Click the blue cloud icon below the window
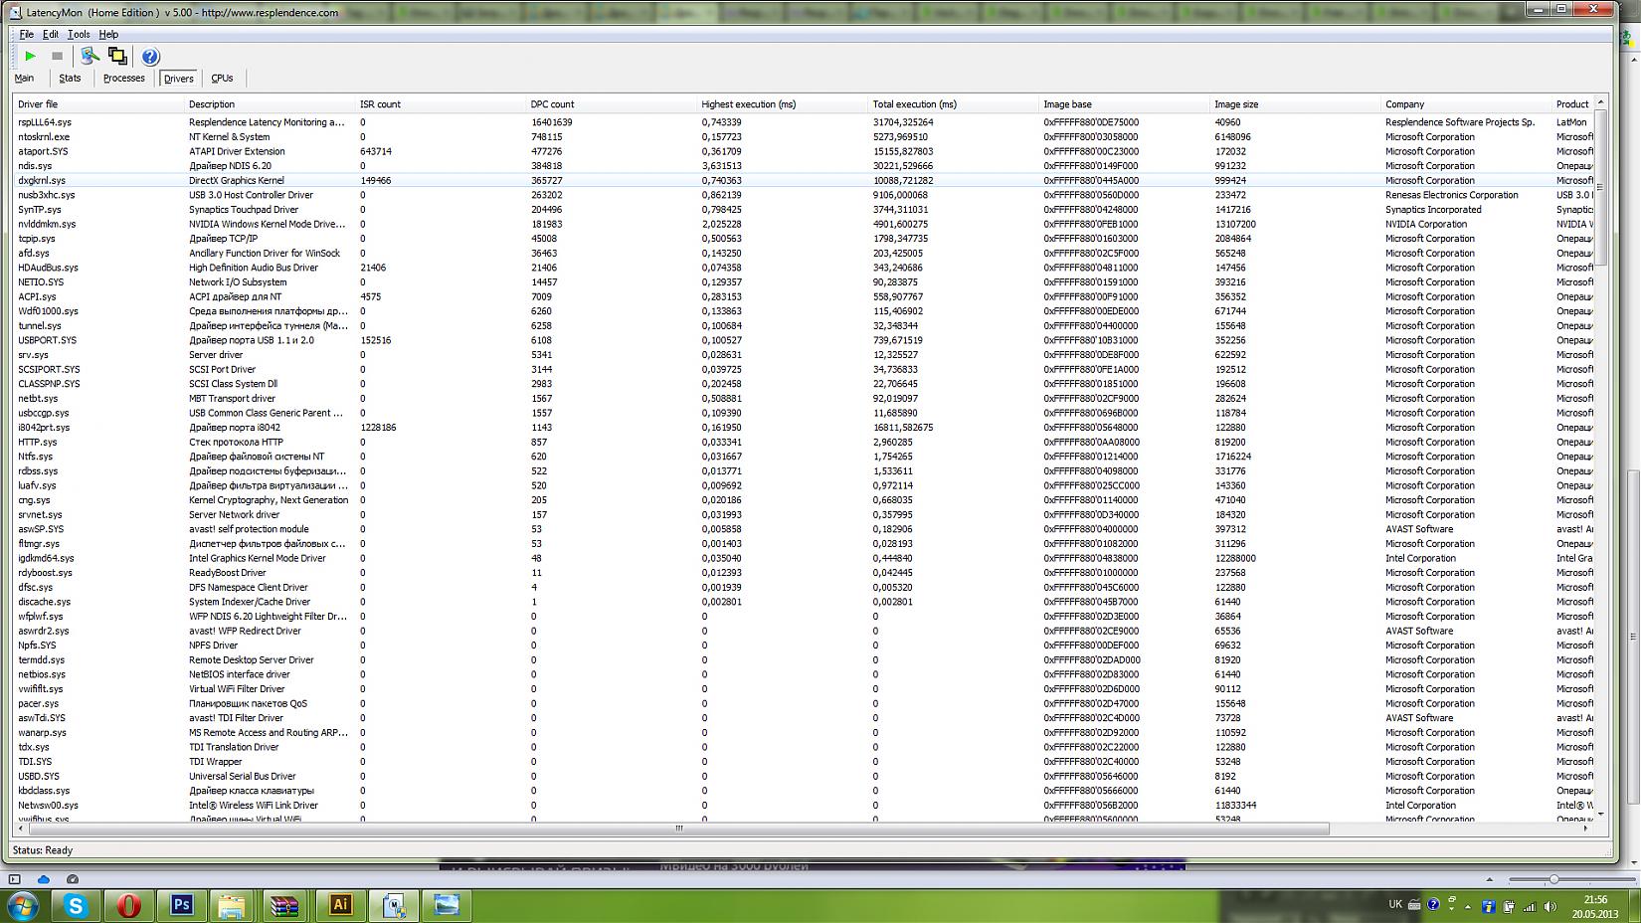 44,879
